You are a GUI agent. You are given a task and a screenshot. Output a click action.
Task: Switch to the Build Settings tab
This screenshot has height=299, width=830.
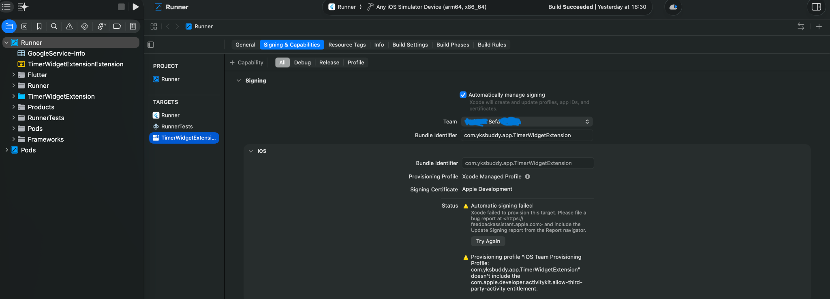coord(410,45)
